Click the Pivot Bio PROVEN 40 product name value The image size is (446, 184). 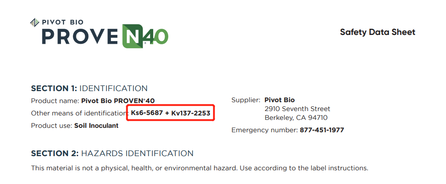coord(118,100)
